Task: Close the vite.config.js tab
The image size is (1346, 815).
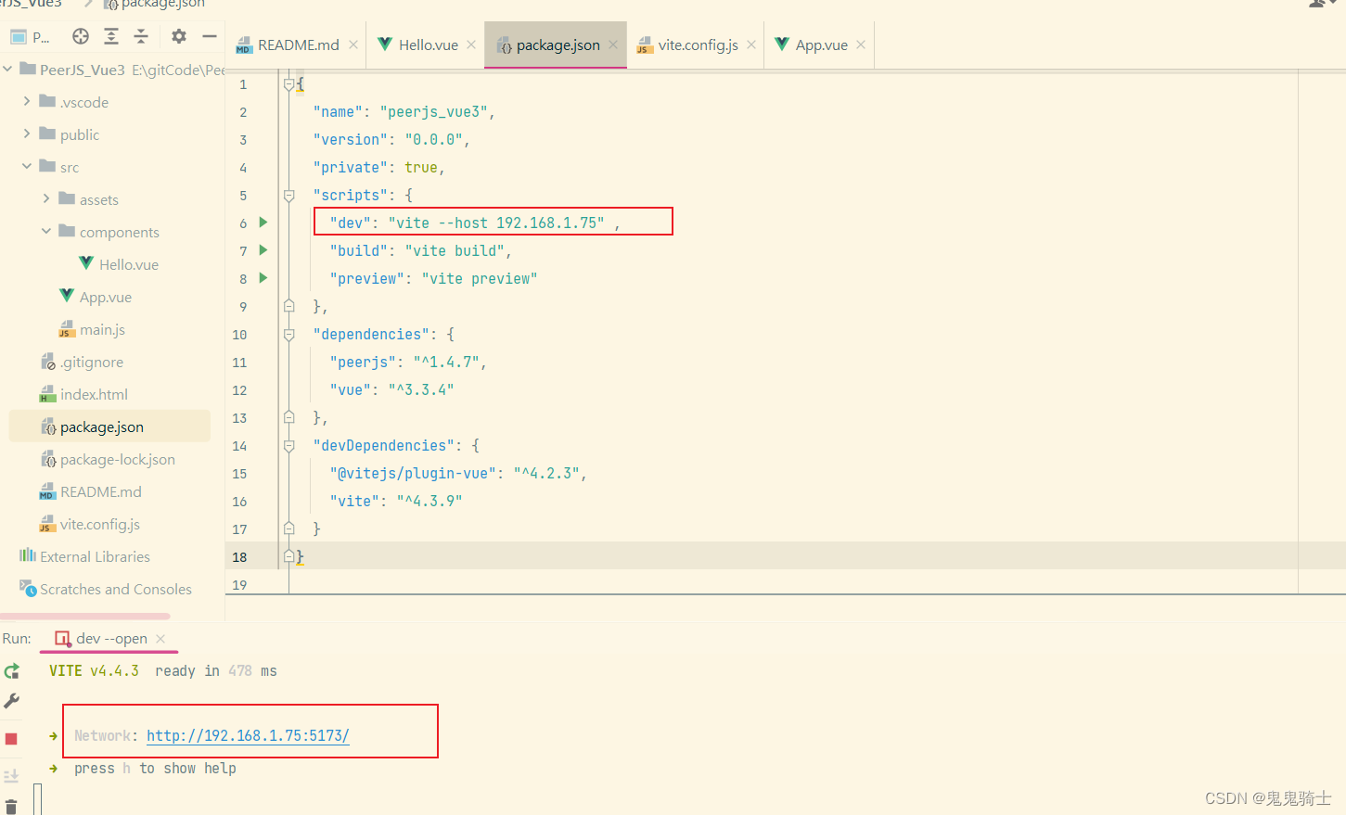Action: tap(751, 45)
